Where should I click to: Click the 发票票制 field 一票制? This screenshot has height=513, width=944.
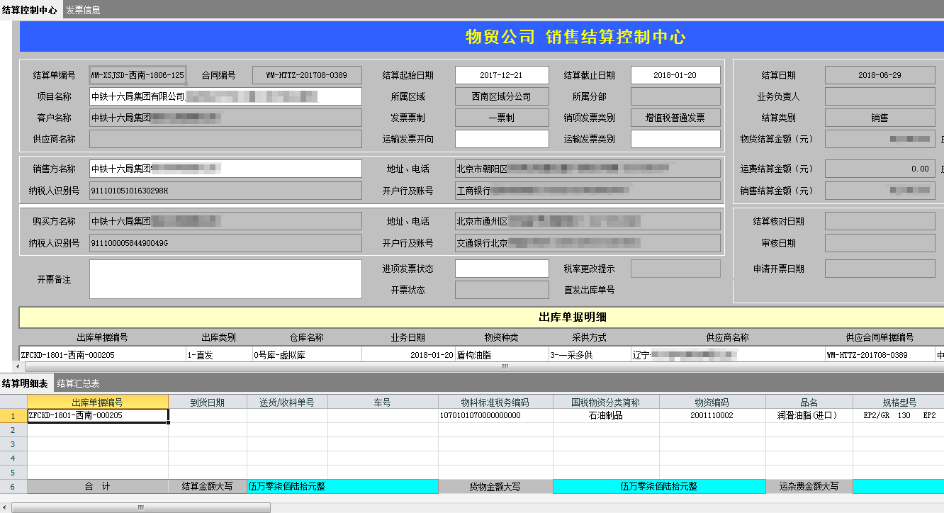tap(502, 118)
